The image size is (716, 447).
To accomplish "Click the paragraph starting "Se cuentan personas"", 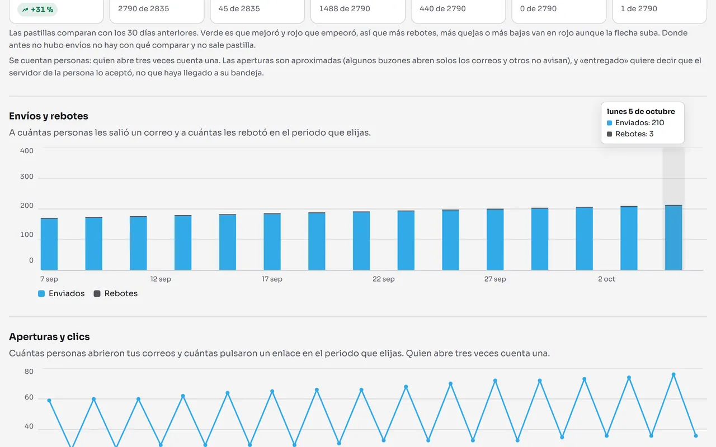I will [355, 66].
